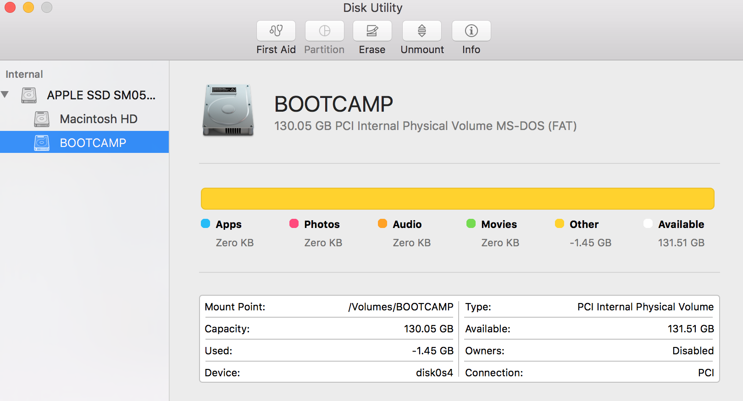Click the Audio legend label
The image size is (743, 401).
tap(407, 224)
